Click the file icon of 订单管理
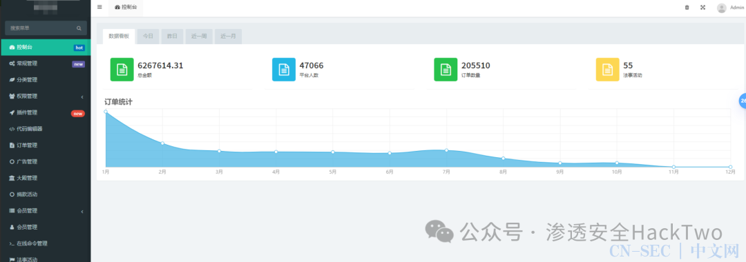Screen dimensions: 746x262 coord(12,145)
